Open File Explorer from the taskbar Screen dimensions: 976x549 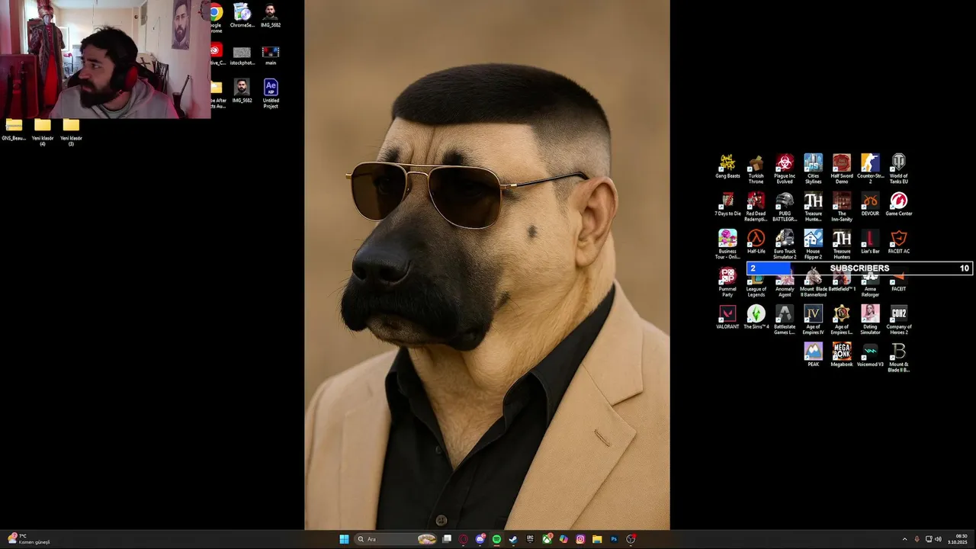click(x=597, y=539)
